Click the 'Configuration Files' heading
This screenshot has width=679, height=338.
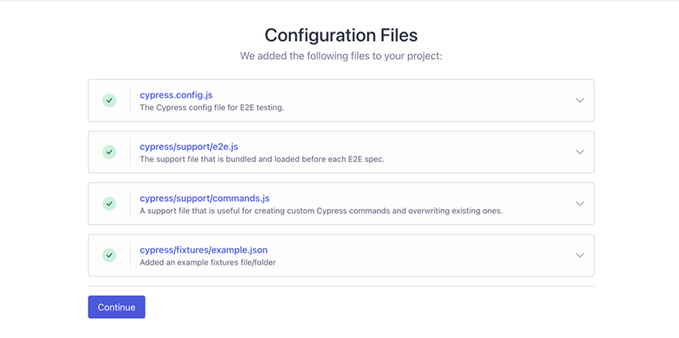[x=341, y=35]
